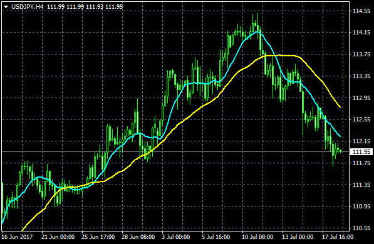Select the 111.95 current price label
The image size is (374, 244).
coord(361,151)
